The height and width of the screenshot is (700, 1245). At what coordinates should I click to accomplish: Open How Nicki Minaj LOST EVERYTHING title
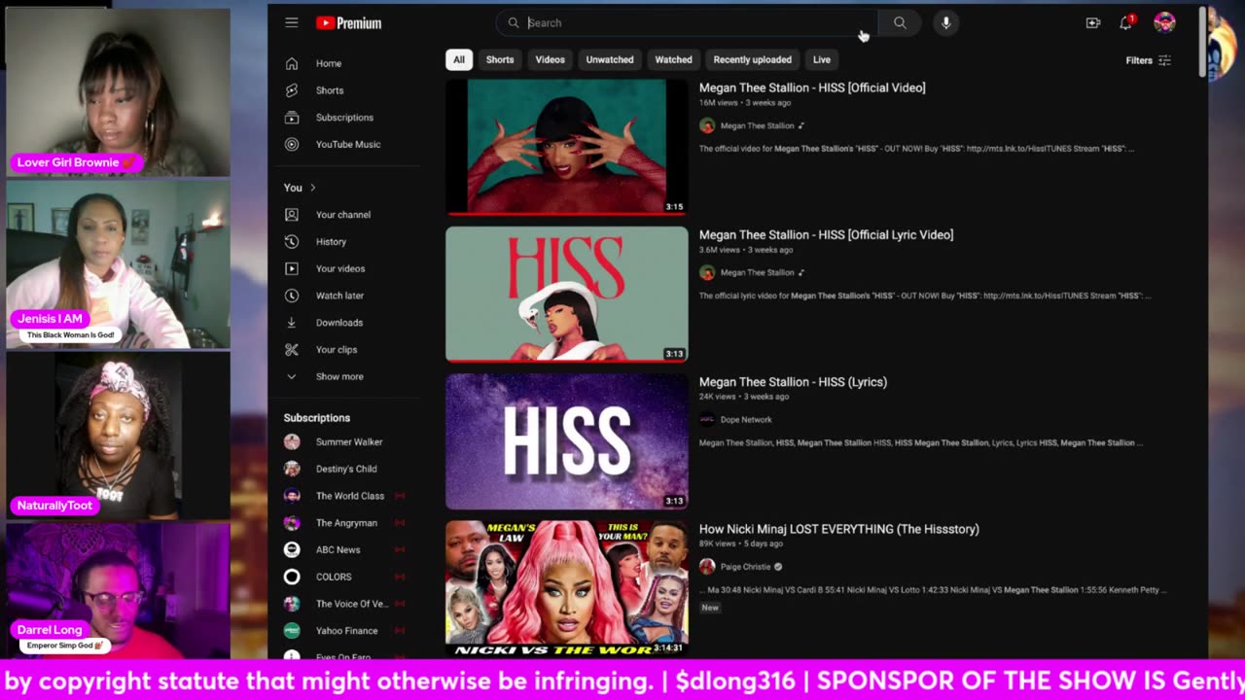pos(838,529)
